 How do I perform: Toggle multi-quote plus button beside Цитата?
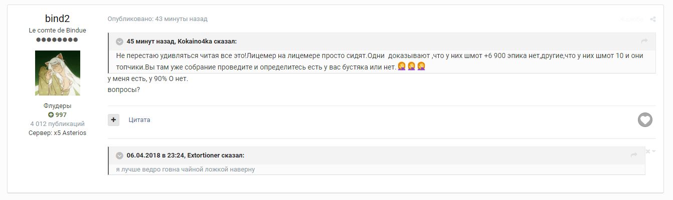pyautogui.click(x=114, y=120)
